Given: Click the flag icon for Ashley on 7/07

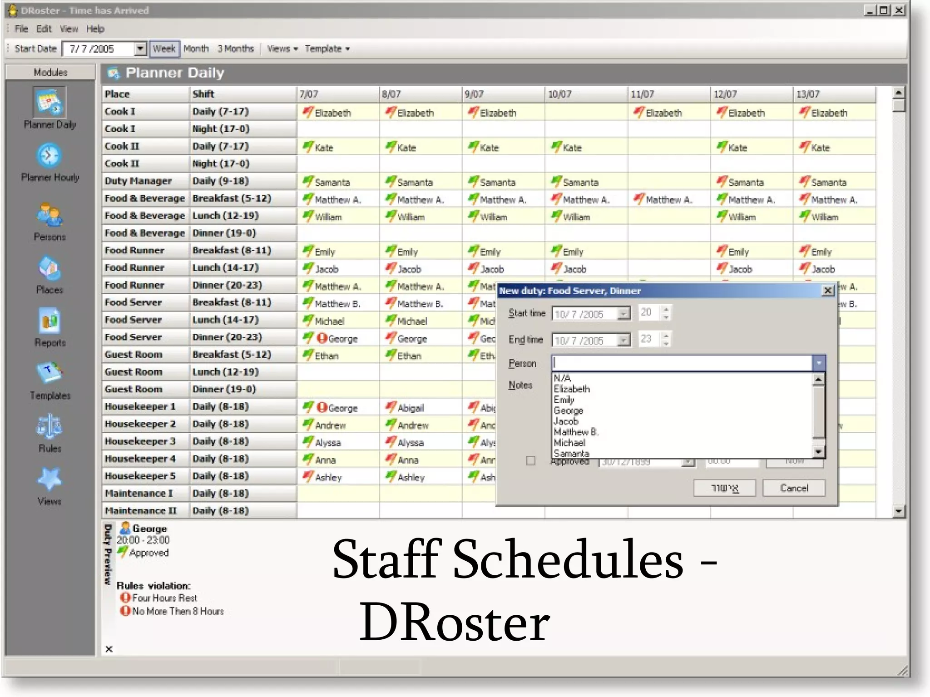Looking at the screenshot, I should pyautogui.click(x=308, y=476).
